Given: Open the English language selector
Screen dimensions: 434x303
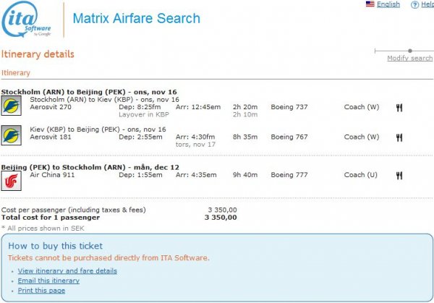Looking at the screenshot, I should click(x=388, y=4).
